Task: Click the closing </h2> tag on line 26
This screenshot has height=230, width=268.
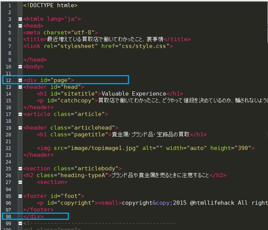Action: pos(218,175)
